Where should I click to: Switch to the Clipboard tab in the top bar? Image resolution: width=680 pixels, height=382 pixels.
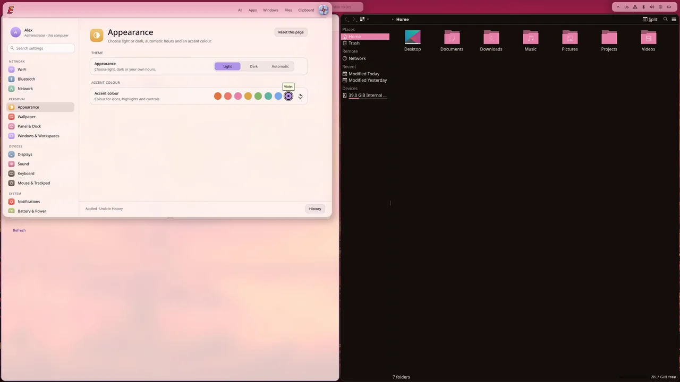point(306,10)
